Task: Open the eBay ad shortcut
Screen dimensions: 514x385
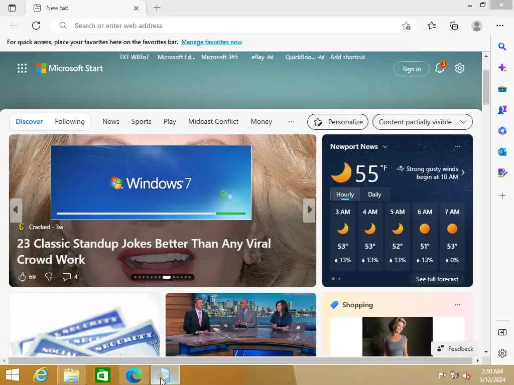Action: pyautogui.click(x=262, y=57)
